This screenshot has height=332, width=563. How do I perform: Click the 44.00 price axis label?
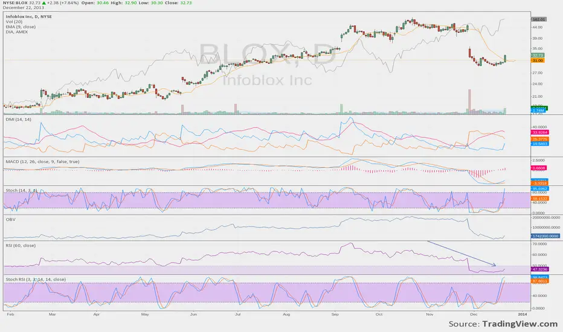point(538,27)
